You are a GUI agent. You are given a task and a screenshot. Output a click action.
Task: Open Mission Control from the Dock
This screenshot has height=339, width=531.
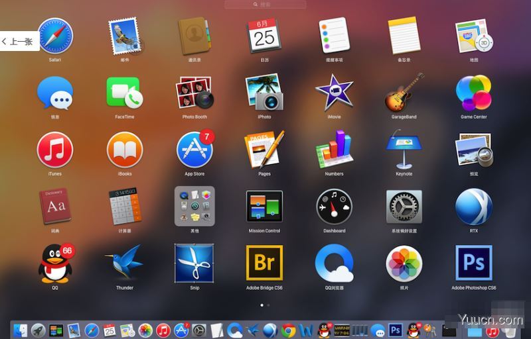click(56, 330)
